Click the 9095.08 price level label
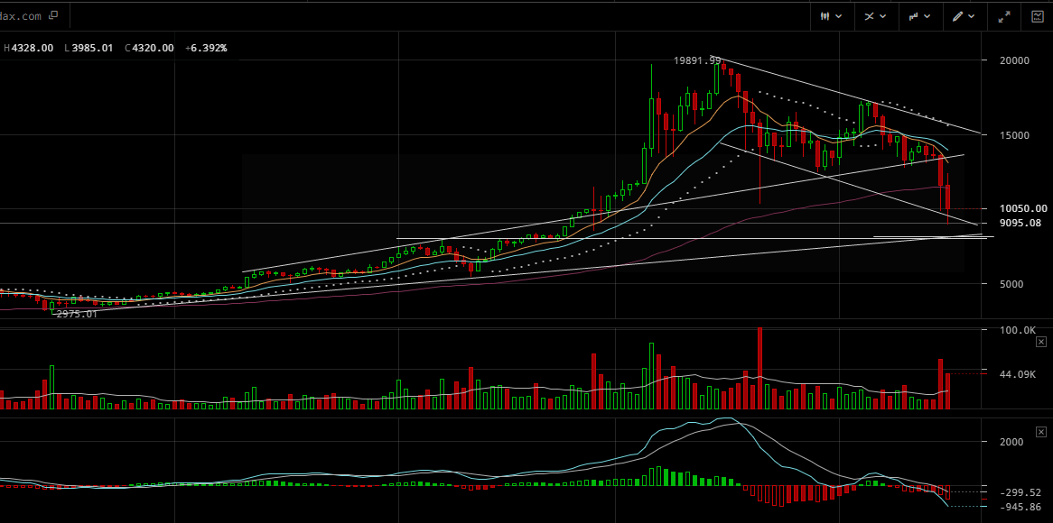 1020,223
